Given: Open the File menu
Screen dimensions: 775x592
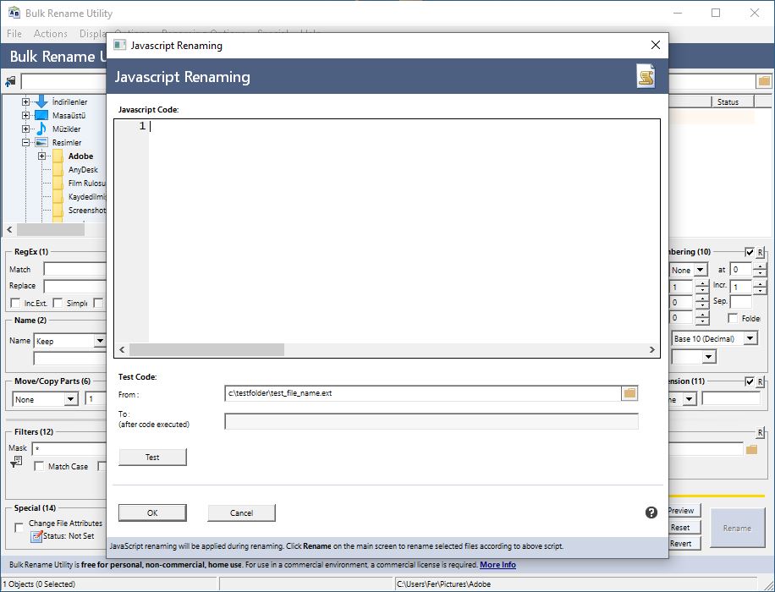Looking at the screenshot, I should pos(14,34).
